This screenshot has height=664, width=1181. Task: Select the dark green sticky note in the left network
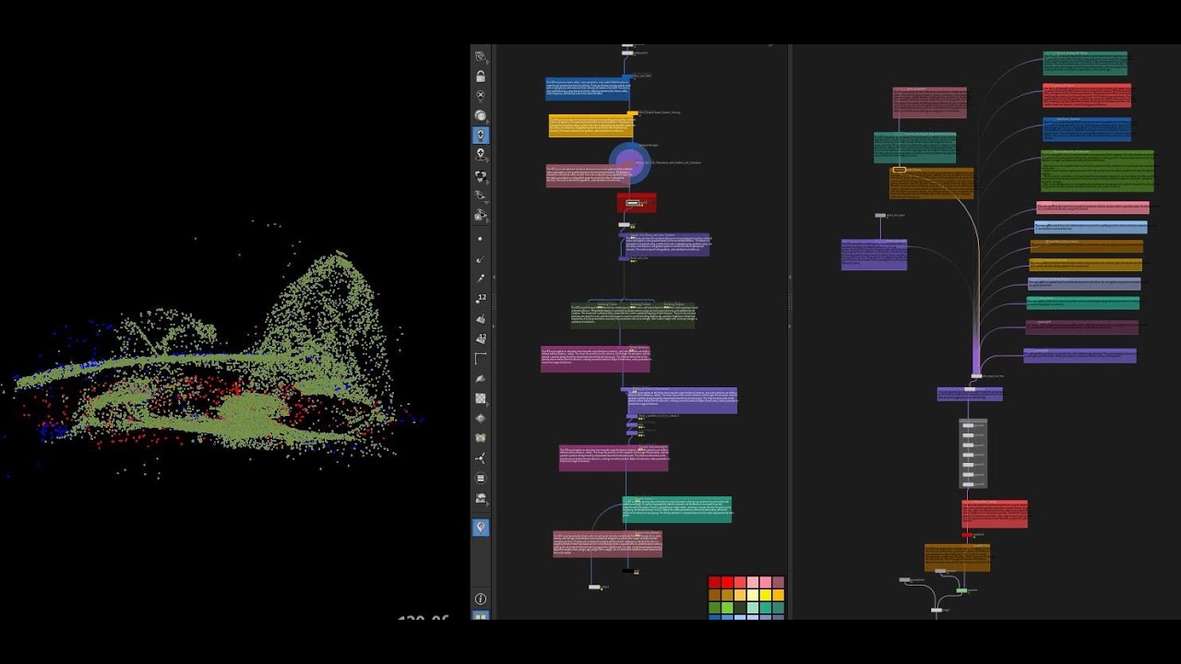point(633,314)
